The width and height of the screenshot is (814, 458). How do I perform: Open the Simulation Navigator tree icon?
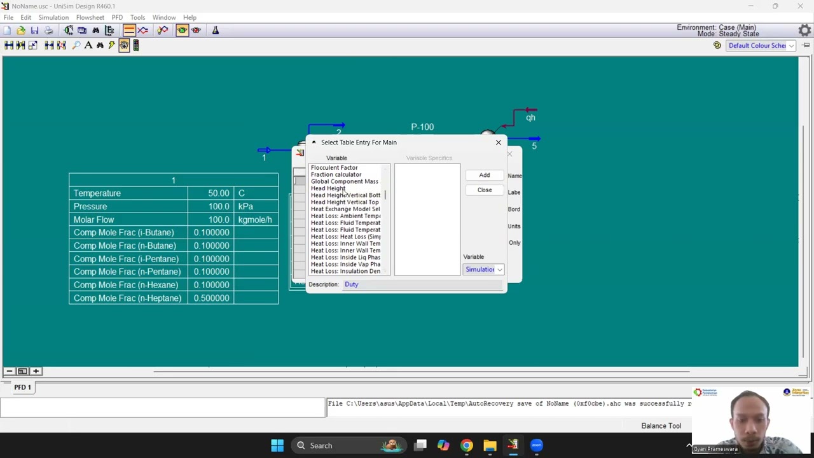click(109, 31)
